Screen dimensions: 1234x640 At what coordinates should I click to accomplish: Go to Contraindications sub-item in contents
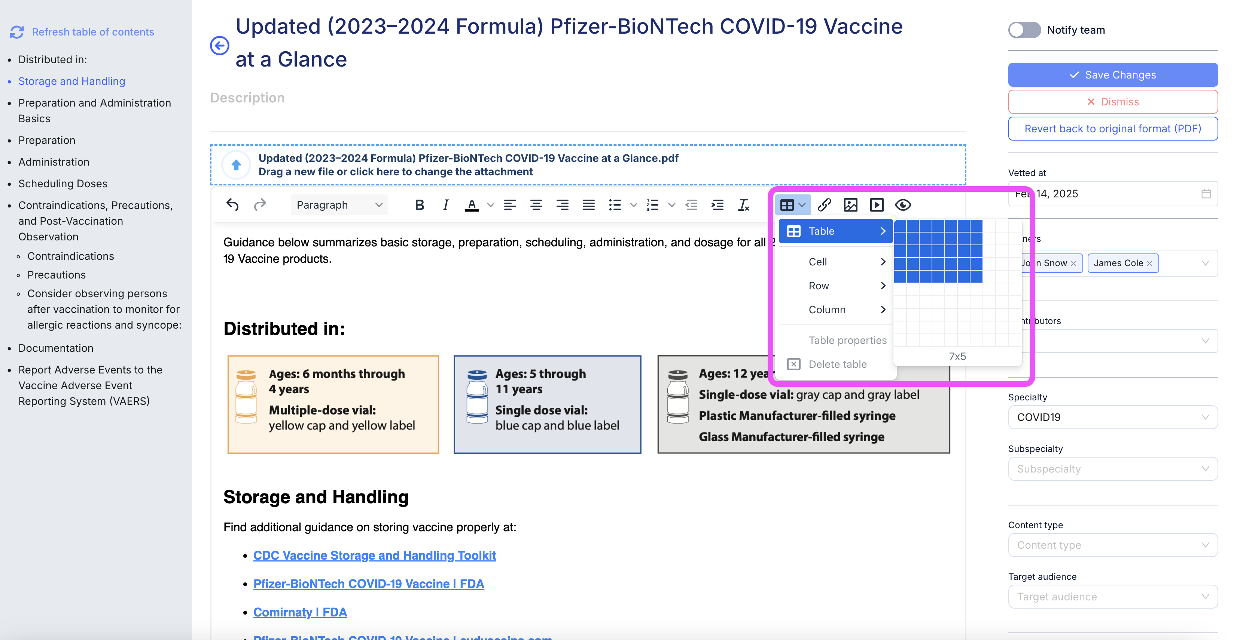(70, 256)
